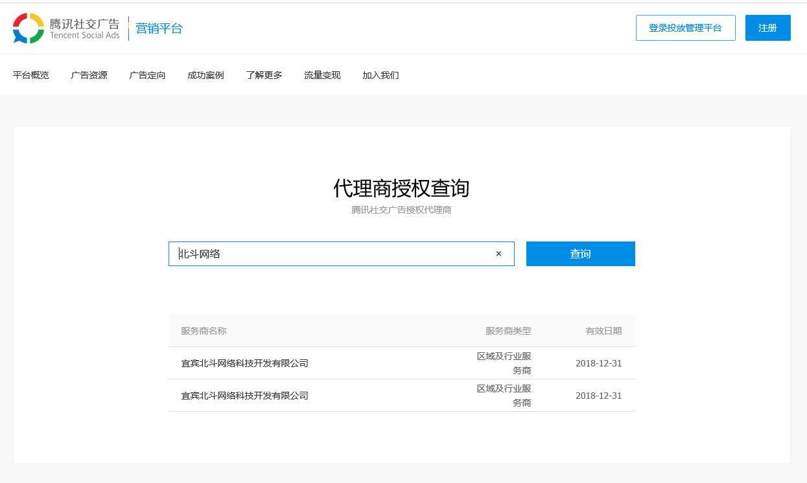Image resolution: width=807 pixels, height=483 pixels.
Task: Open 平台概览 in the navigation bar
Action: [30, 75]
